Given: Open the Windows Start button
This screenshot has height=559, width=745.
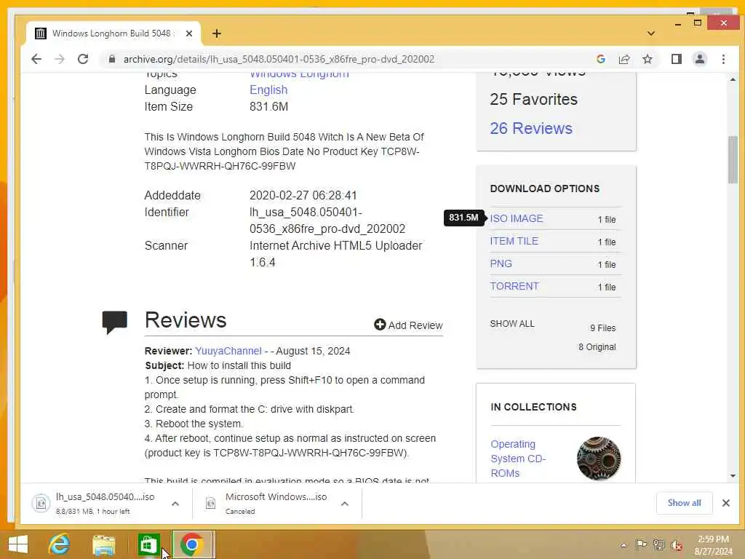Looking at the screenshot, I should [17, 544].
